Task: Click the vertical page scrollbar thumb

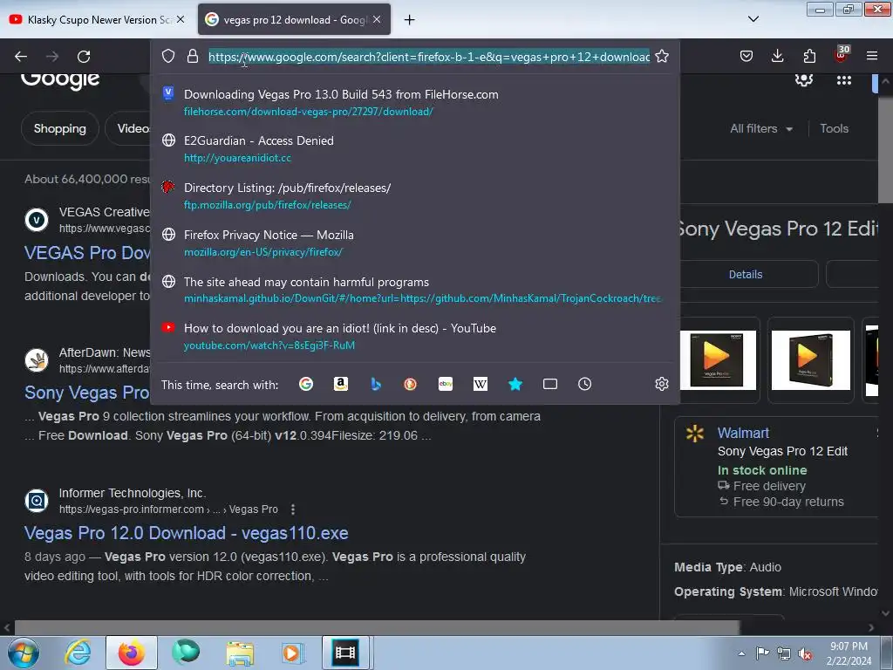Action: tap(886, 150)
